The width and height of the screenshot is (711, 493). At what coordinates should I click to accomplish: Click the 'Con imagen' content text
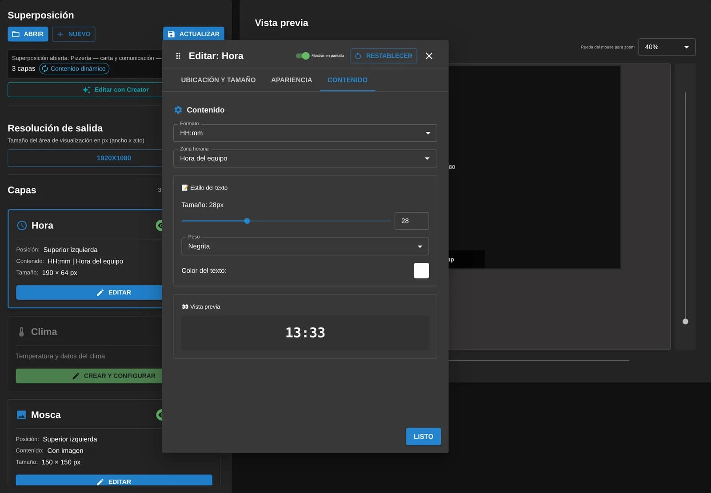(65, 450)
